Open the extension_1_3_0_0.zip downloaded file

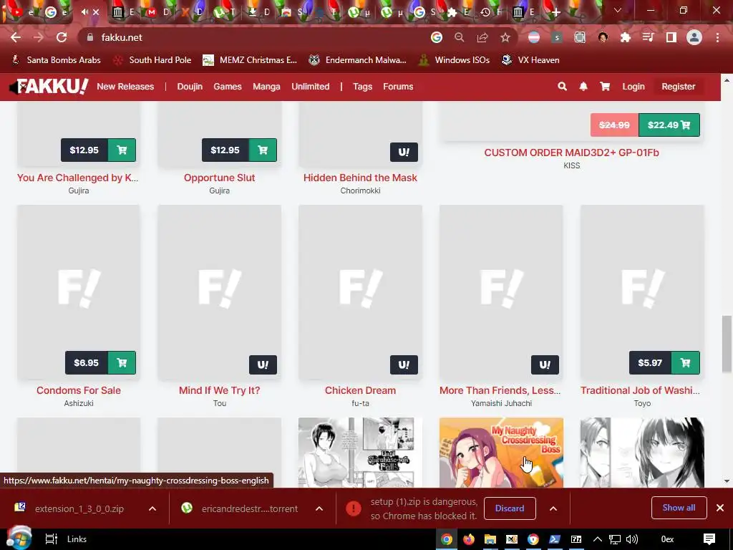coord(79,508)
